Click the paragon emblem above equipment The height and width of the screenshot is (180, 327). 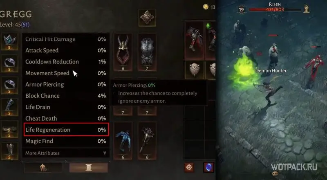(x=147, y=18)
